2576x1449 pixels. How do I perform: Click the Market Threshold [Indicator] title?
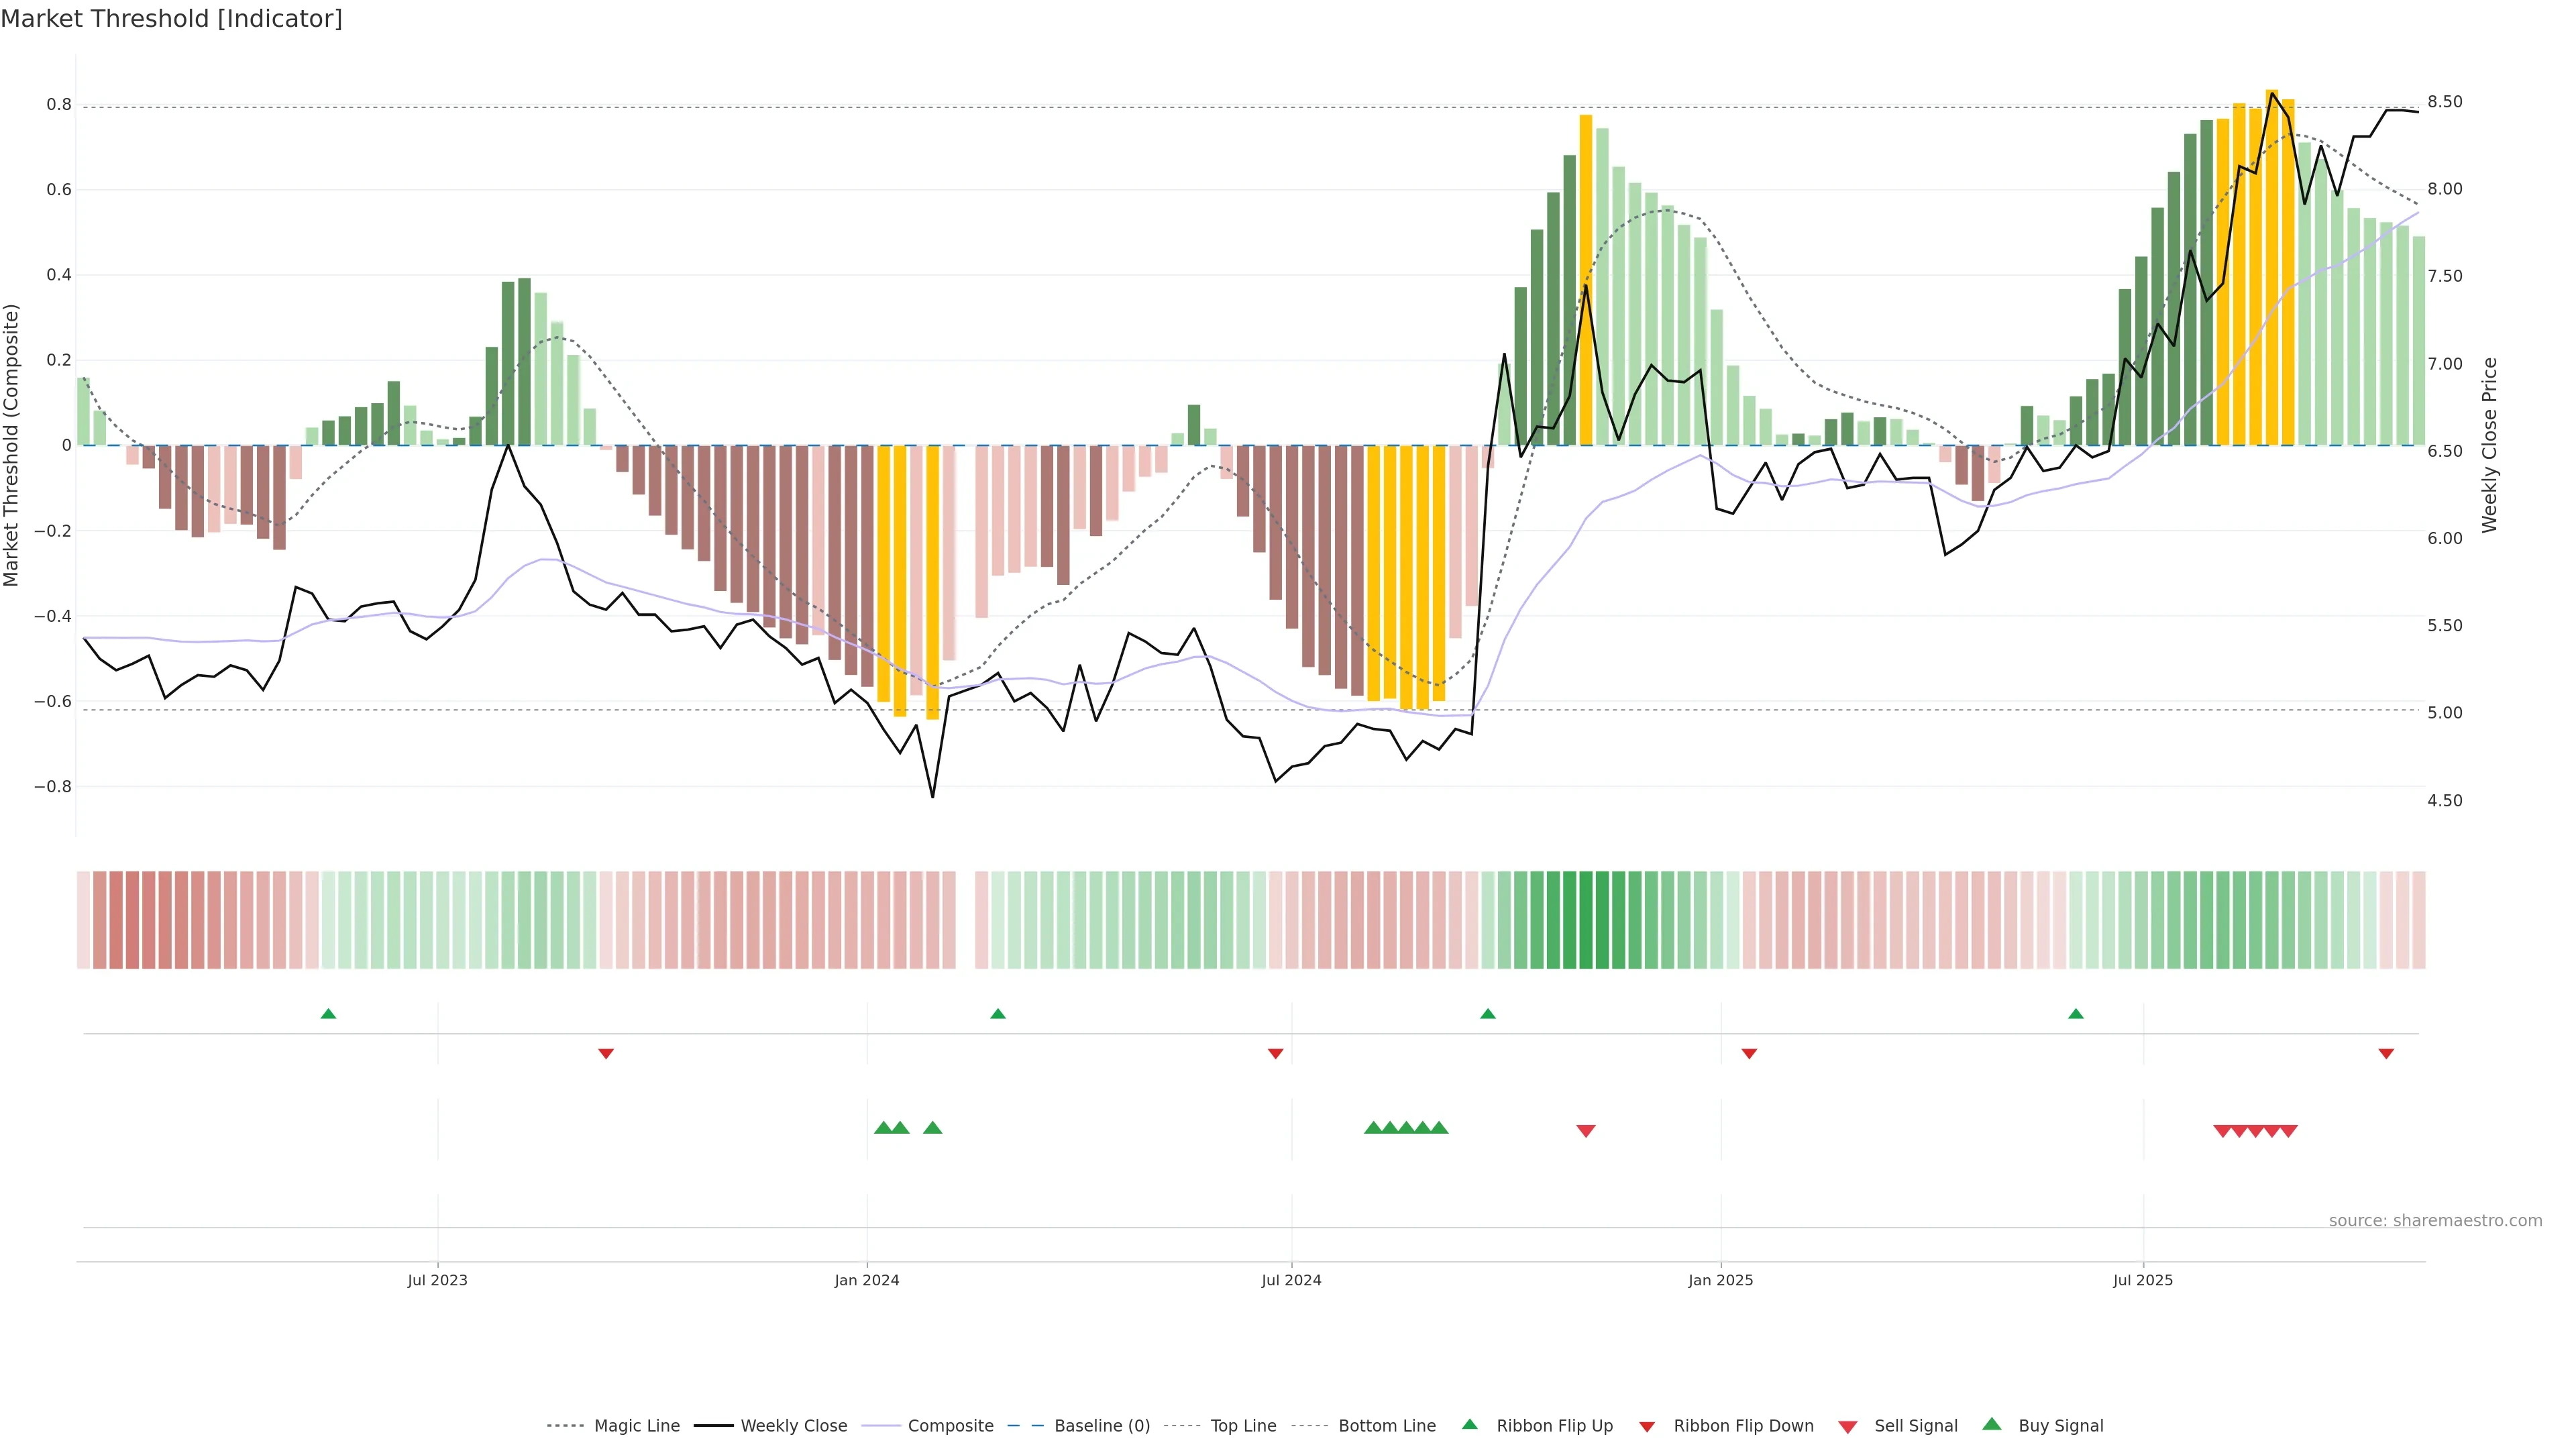coord(171,19)
